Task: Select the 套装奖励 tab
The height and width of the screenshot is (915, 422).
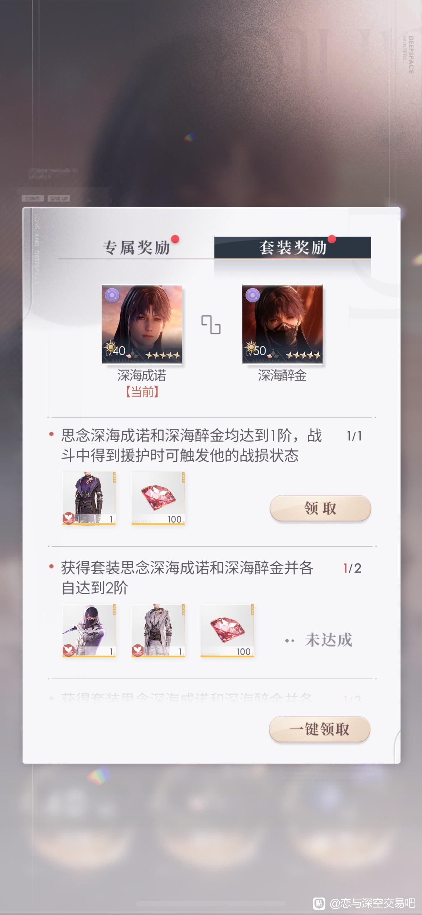Action: point(293,247)
